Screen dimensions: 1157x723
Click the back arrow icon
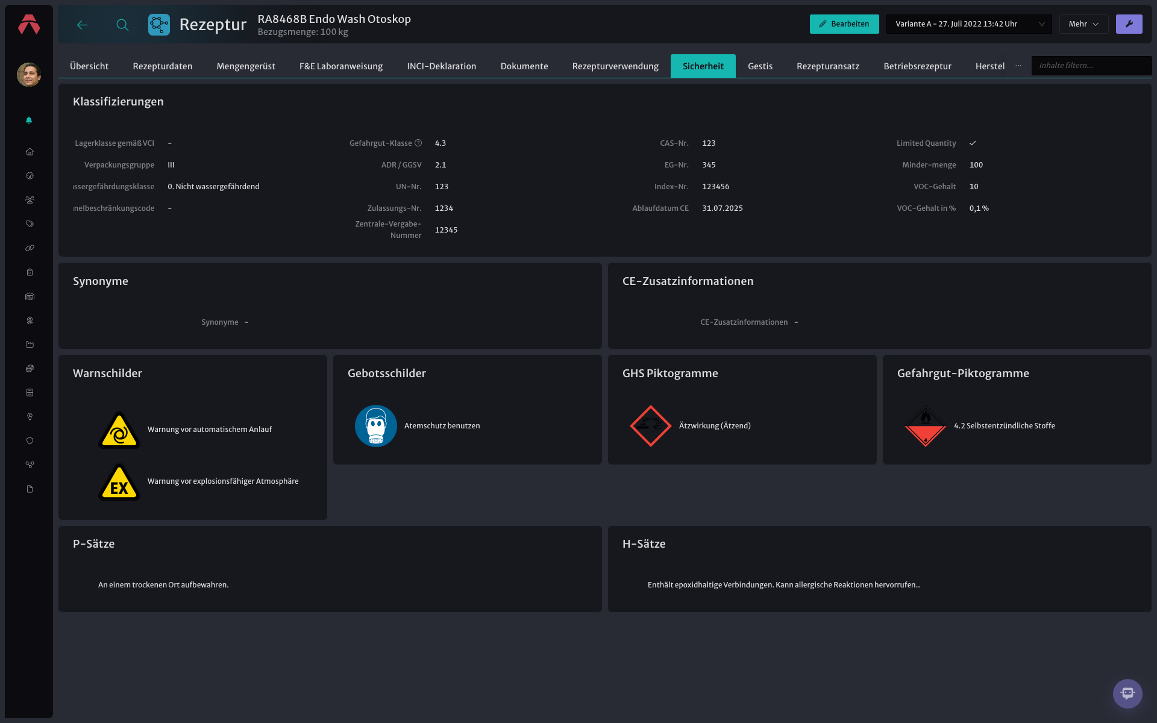click(83, 25)
